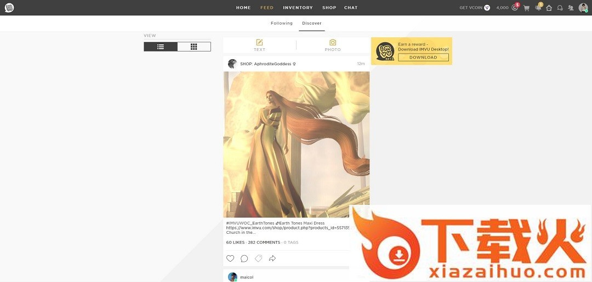
Task: Share the post with arrow icon
Action: pos(272,258)
